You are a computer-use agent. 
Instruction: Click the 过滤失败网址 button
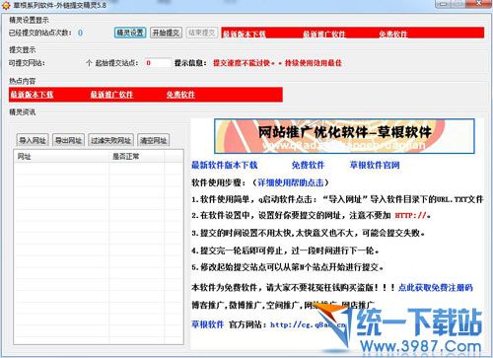[x=111, y=140]
